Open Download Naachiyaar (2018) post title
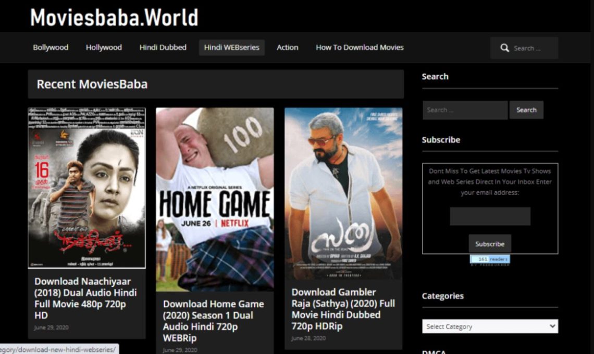This screenshot has height=354, width=594. (85, 298)
